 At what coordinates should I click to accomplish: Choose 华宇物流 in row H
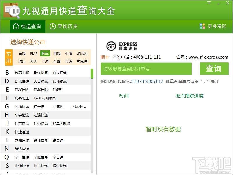pos(22,115)
